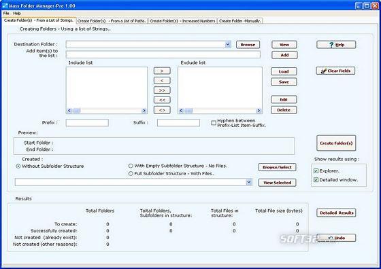The height and width of the screenshot is (269, 381).
Task: Click the 'Successfully created:' row label
Action: pos(54,231)
